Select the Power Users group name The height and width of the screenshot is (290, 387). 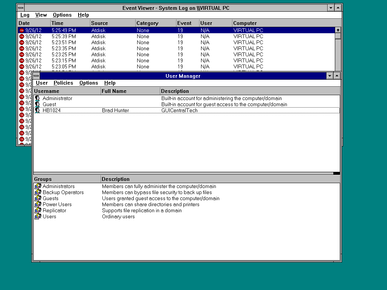click(57, 204)
